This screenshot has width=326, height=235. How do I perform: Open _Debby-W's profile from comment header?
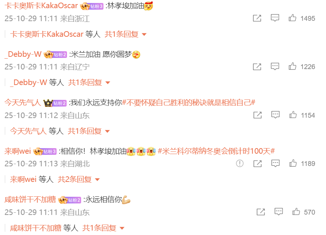[x=23, y=54]
